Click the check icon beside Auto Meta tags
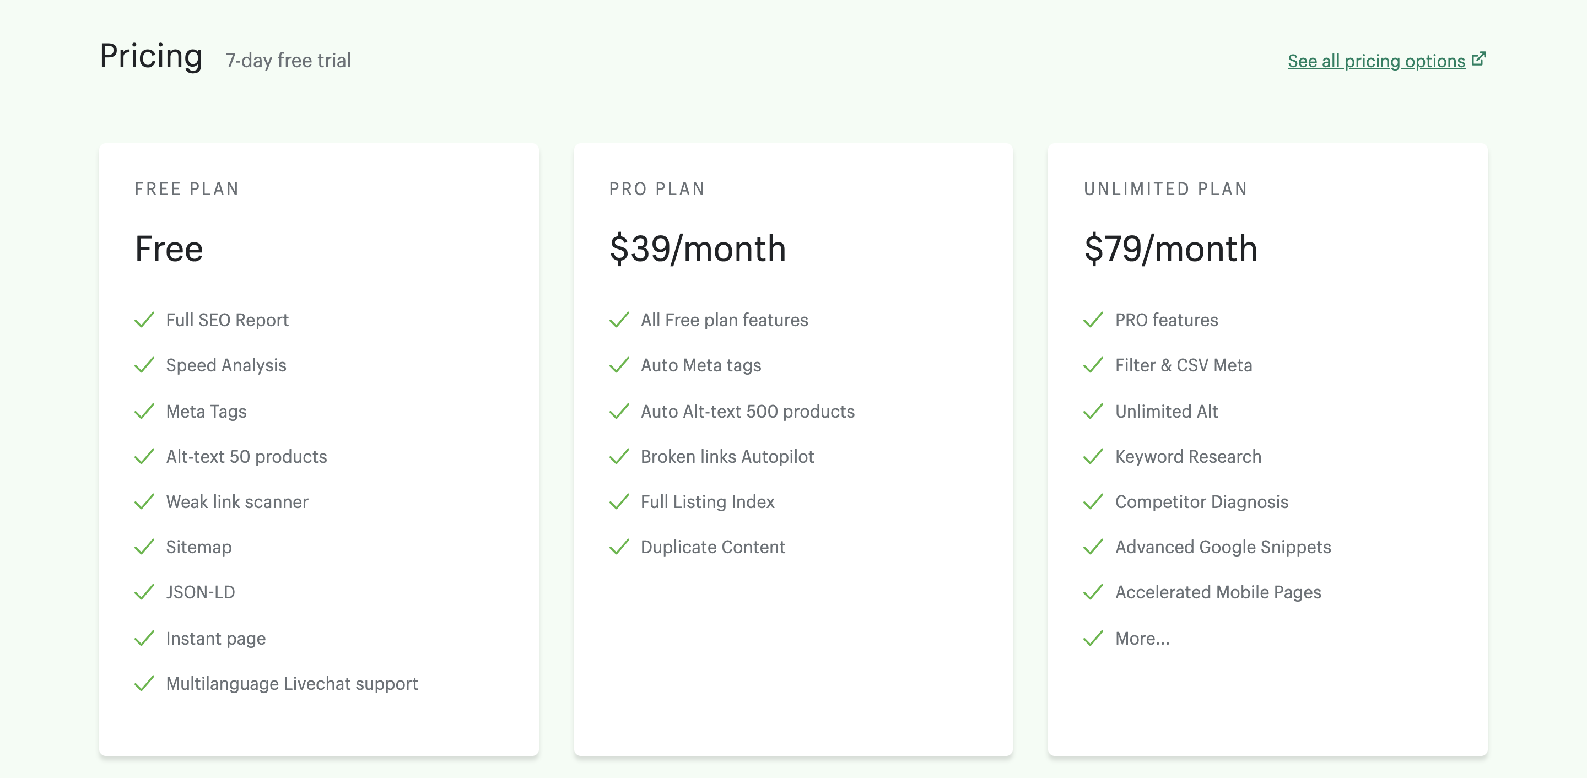 coord(618,365)
